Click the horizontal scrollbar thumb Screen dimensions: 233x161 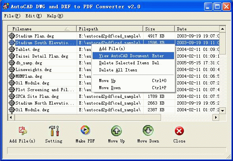pyautogui.click(x=87, y=118)
